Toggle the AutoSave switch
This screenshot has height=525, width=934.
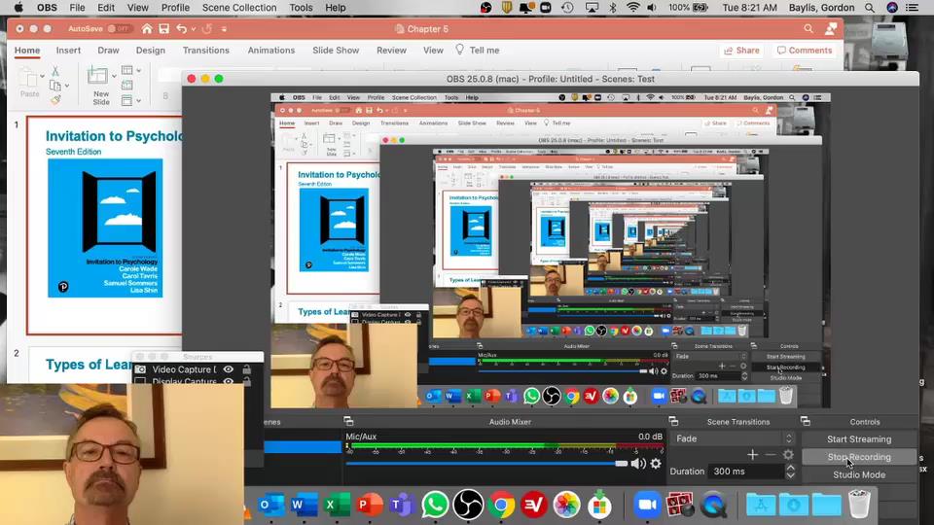point(120,29)
